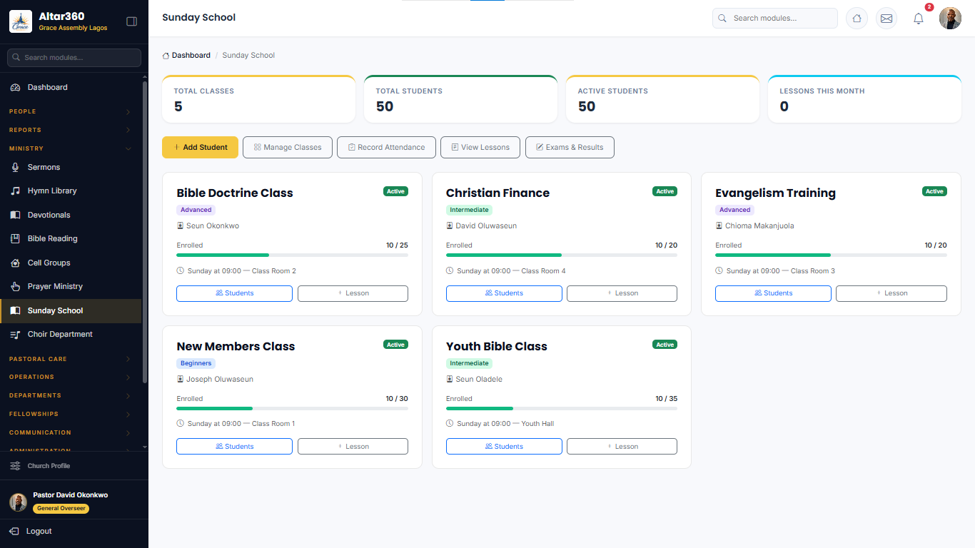This screenshot has height=548, width=975.
Task: Click the Prayer Ministry hand icon
Action: click(15, 286)
